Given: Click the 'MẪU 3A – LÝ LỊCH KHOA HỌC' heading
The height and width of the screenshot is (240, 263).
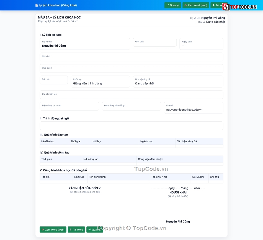Looking at the screenshot, I should click(59, 17).
